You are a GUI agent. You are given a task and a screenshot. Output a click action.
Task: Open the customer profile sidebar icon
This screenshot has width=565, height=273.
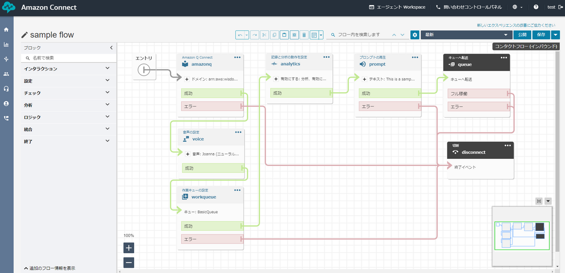click(6, 103)
